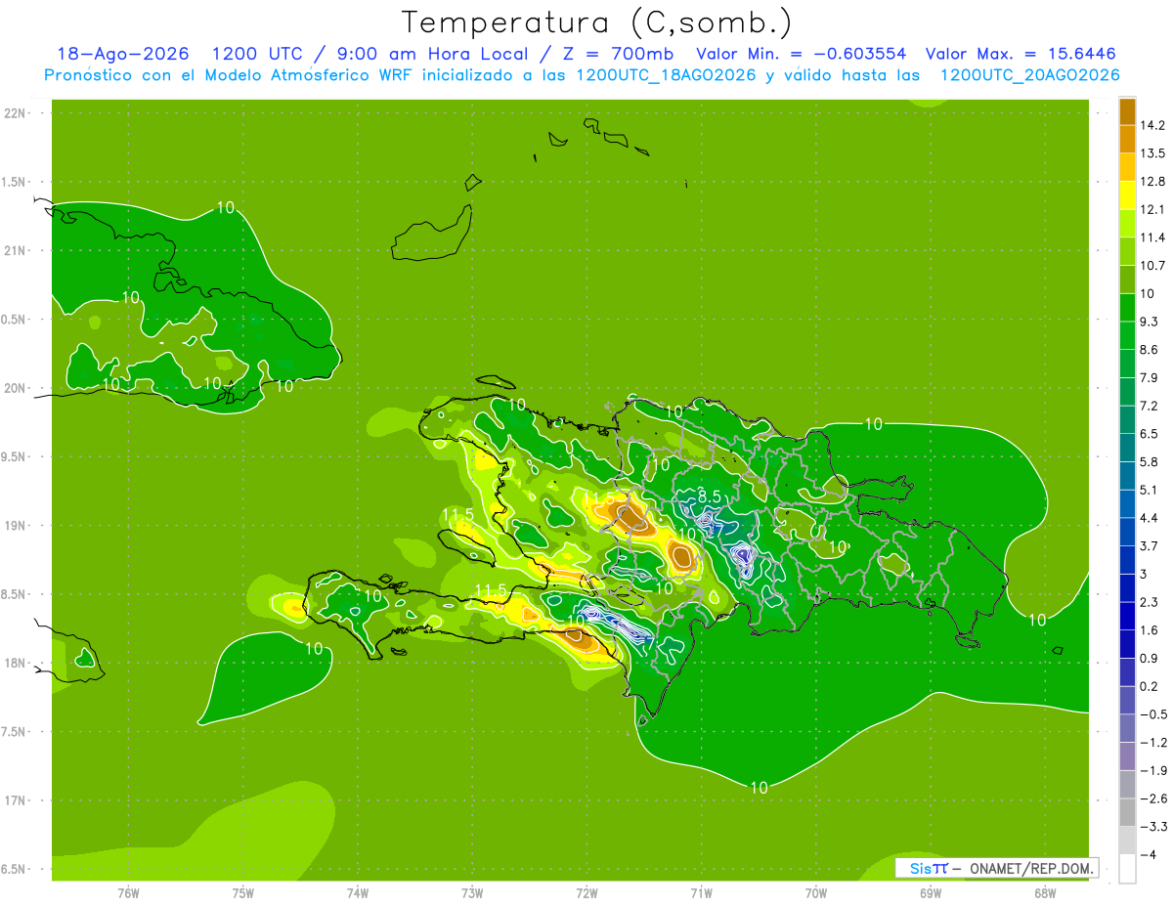This screenshot has width=1173, height=906.
Task: Pick the yellow swatch between 12.8 and 12.1
Action: (1127, 195)
